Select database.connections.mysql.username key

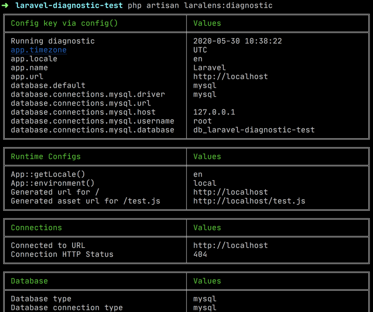click(x=92, y=121)
